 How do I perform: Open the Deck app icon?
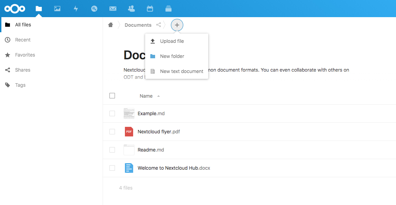coord(168,9)
